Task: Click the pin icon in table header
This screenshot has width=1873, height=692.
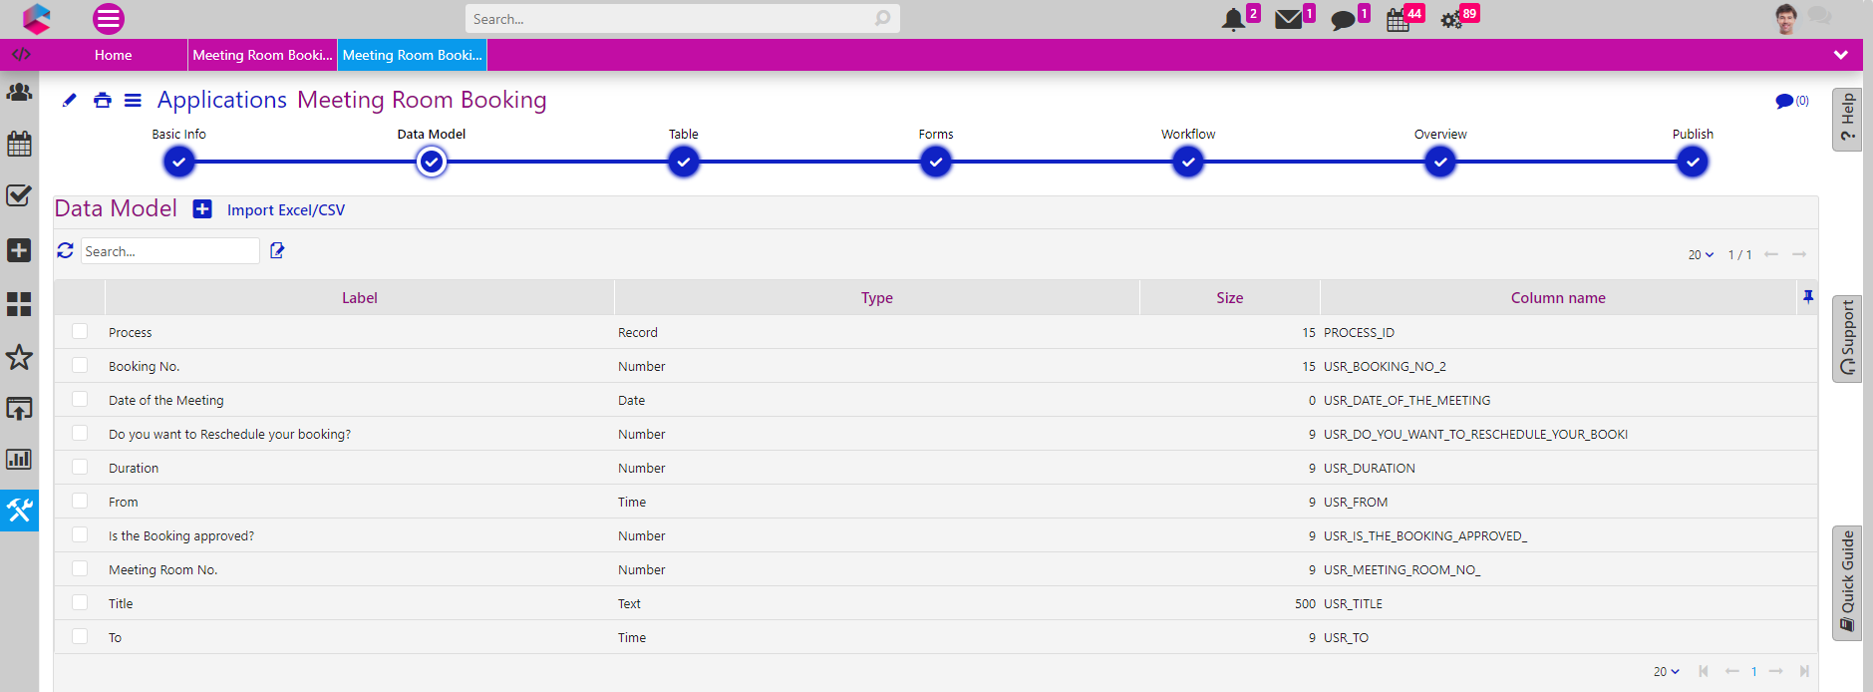Action: coord(1807,297)
